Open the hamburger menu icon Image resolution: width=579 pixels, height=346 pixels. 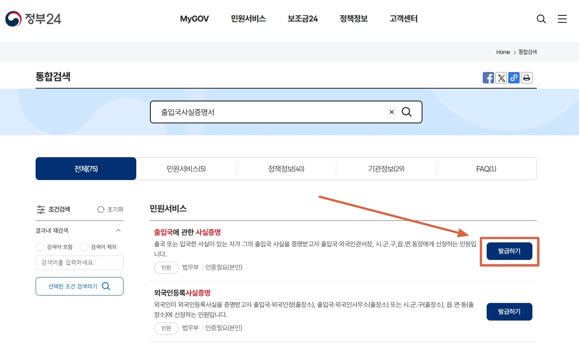point(562,19)
